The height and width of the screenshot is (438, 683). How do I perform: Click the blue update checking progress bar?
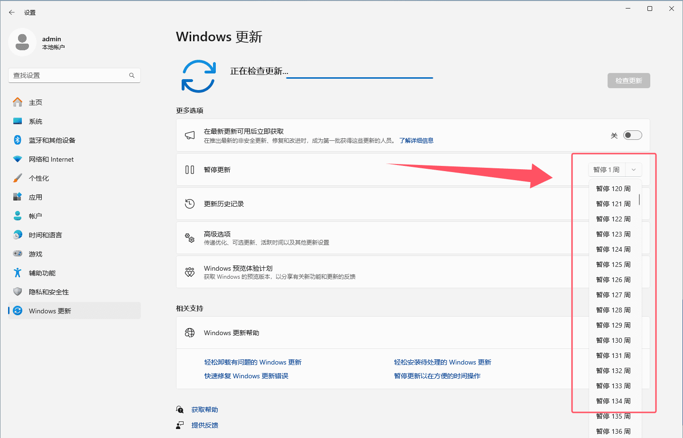[360, 78]
